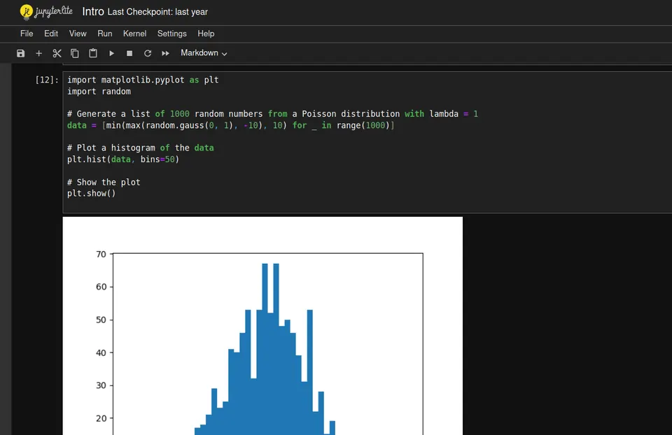
Task: Click the '# Plot a histogram of the data' comment
Action: tap(140, 148)
